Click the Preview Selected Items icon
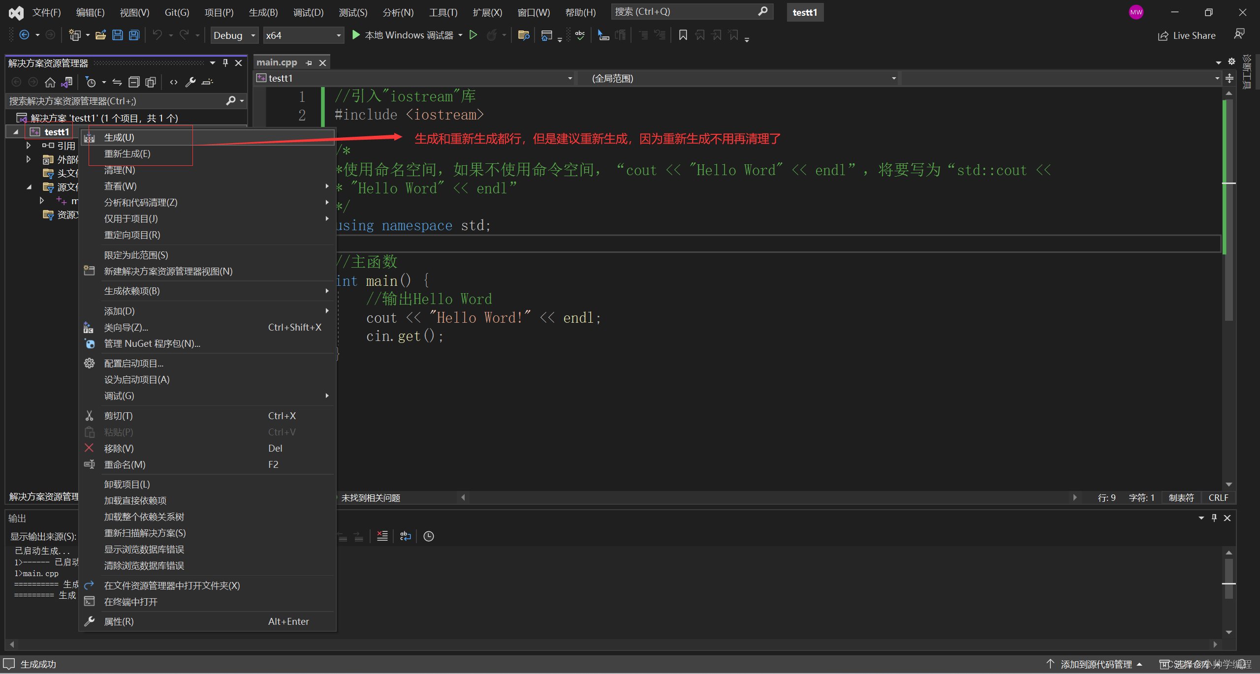This screenshot has width=1260, height=674. tap(207, 82)
